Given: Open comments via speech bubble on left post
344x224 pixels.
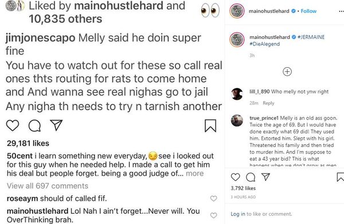Looking at the screenshot, I should (34, 126).
